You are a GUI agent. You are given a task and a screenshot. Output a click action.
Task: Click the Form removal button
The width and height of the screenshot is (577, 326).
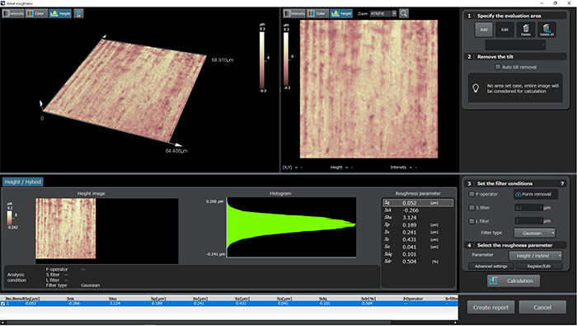tap(536, 194)
